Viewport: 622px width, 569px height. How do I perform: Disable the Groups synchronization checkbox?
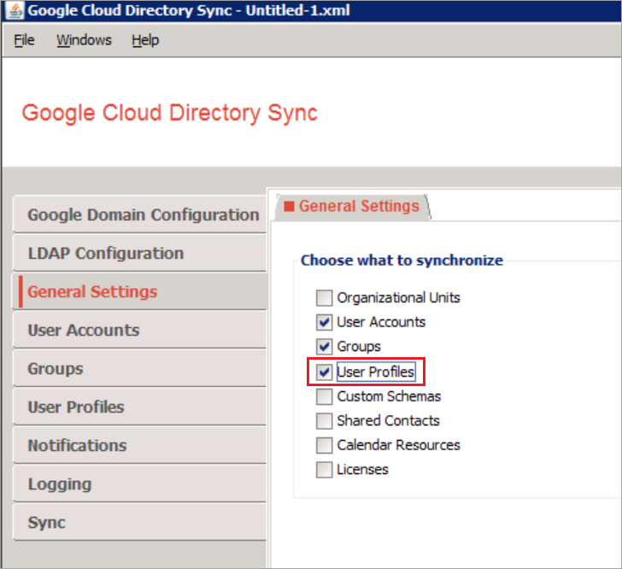tap(324, 347)
